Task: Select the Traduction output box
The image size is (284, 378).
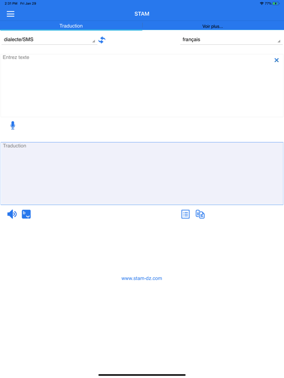Action: (x=142, y=174)
